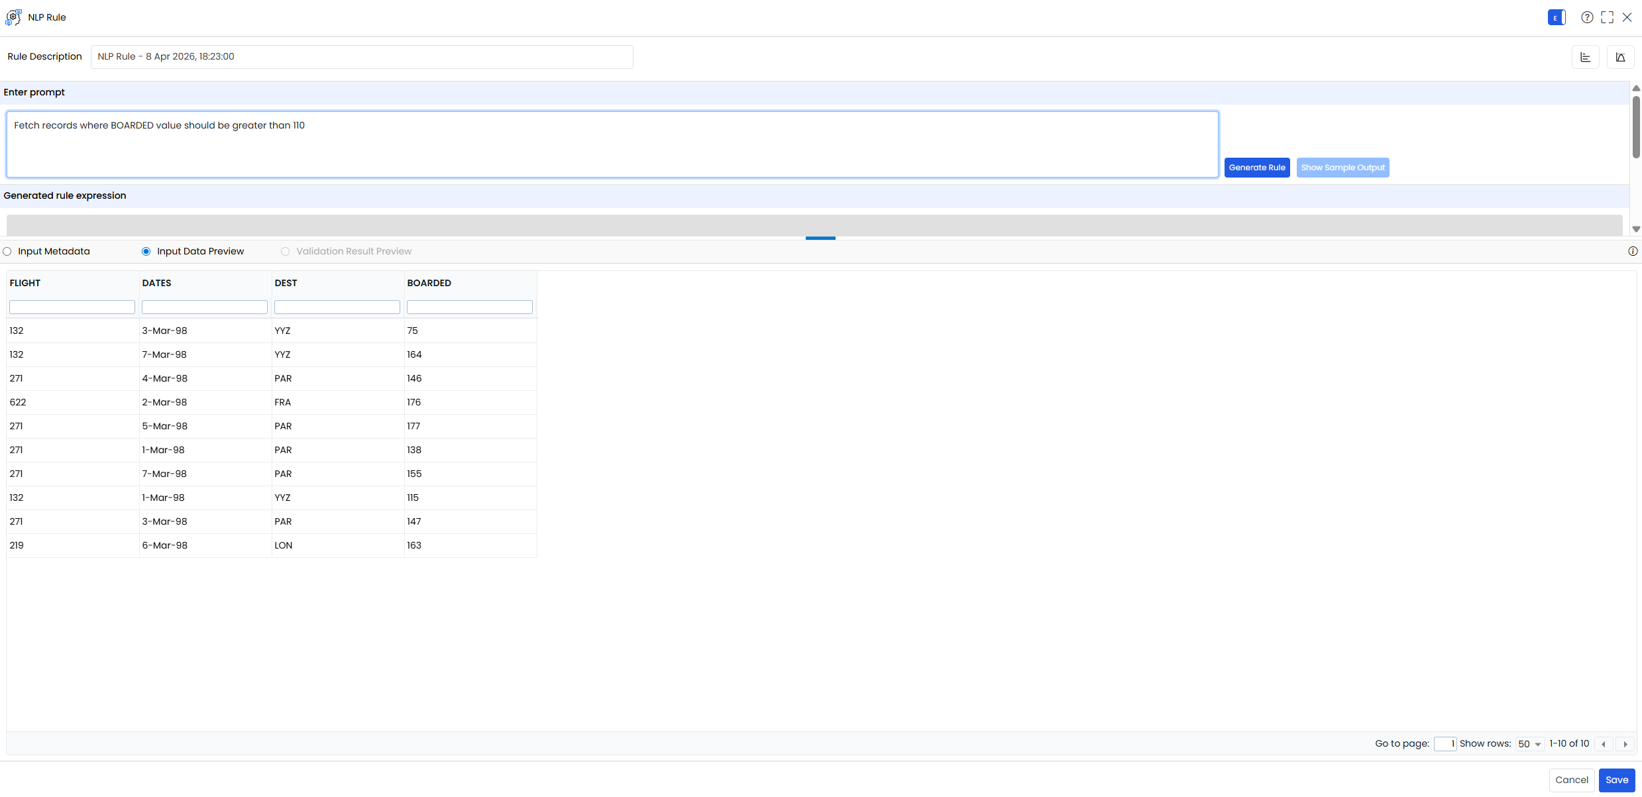Select the DEST cell FRA
Screen dimensions: 1642x797
(x=338, y=402)
